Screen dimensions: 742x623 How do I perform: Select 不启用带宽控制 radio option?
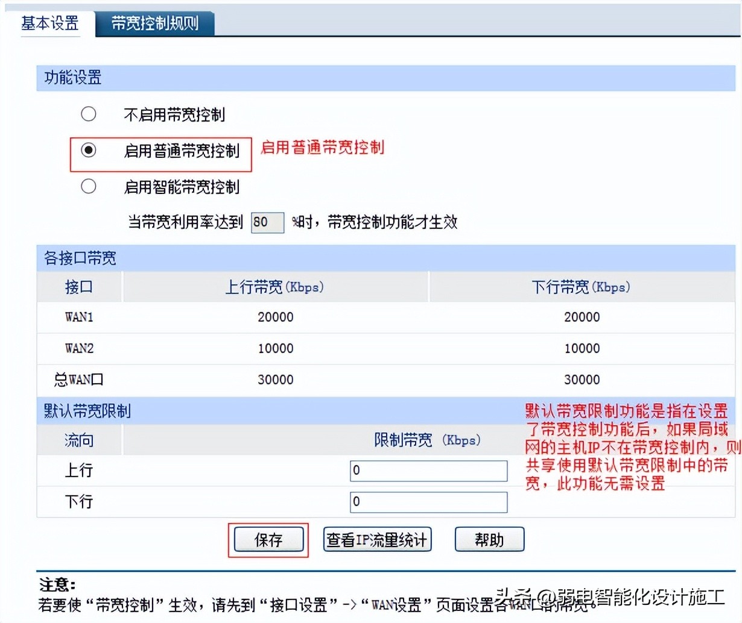pyautogui.click(x=89, y=113)
